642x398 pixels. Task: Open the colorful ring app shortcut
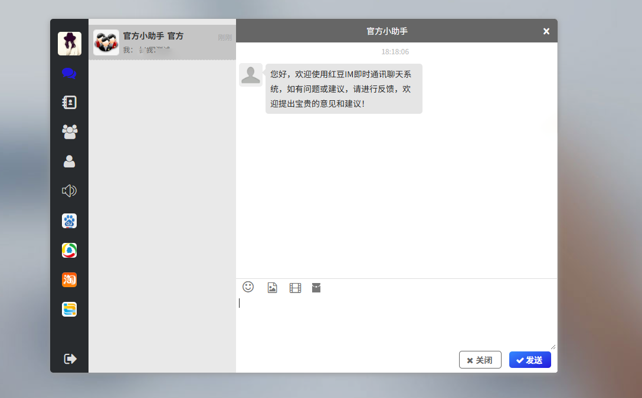click(x=69, y=251)
